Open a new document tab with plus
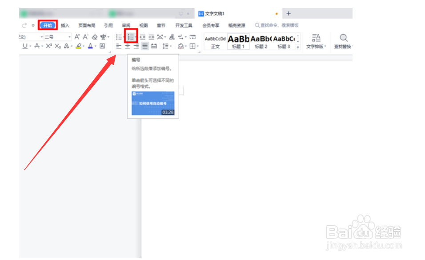This screenshot has width=425, height=260. (289, 13)
